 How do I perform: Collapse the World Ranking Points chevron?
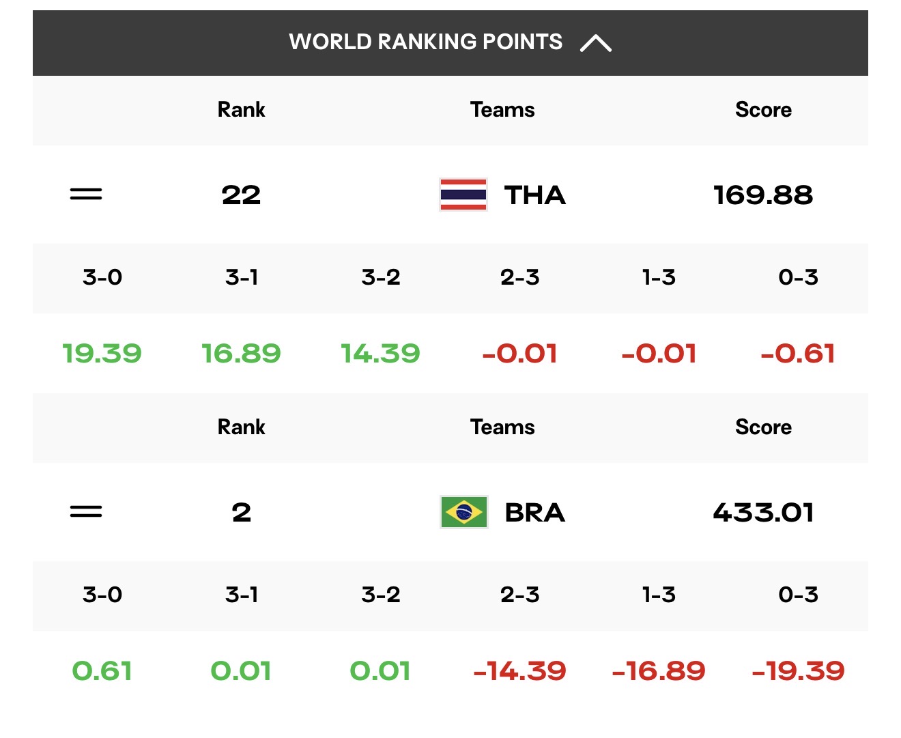595,43
